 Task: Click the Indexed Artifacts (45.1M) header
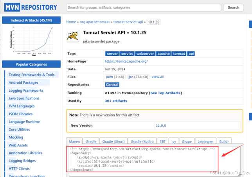pyautogui.click(x=31, y=20)
